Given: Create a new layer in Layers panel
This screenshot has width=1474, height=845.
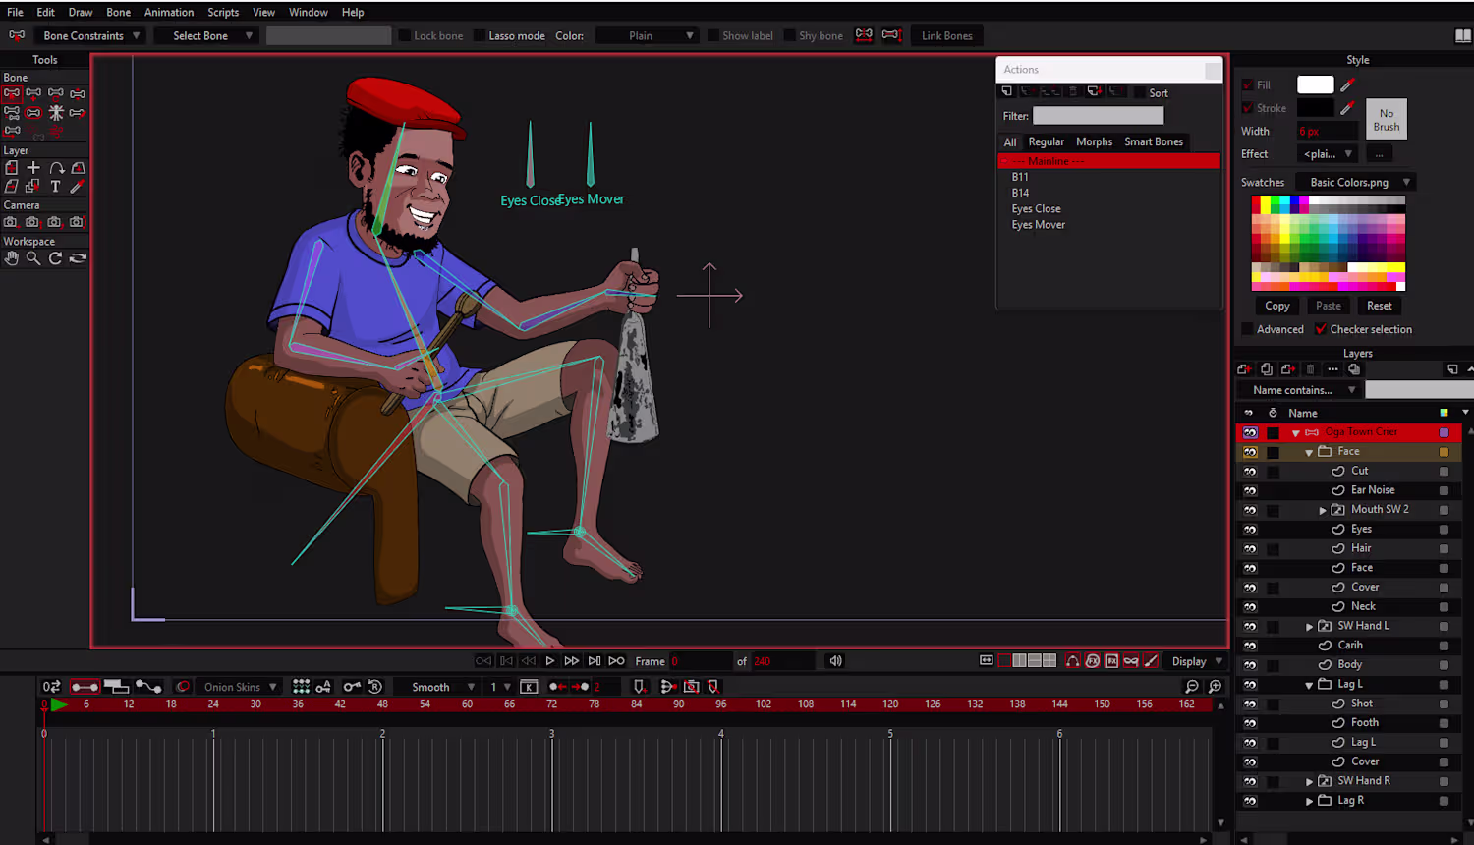Looking at the screenshot, I should coord(1244,369).
